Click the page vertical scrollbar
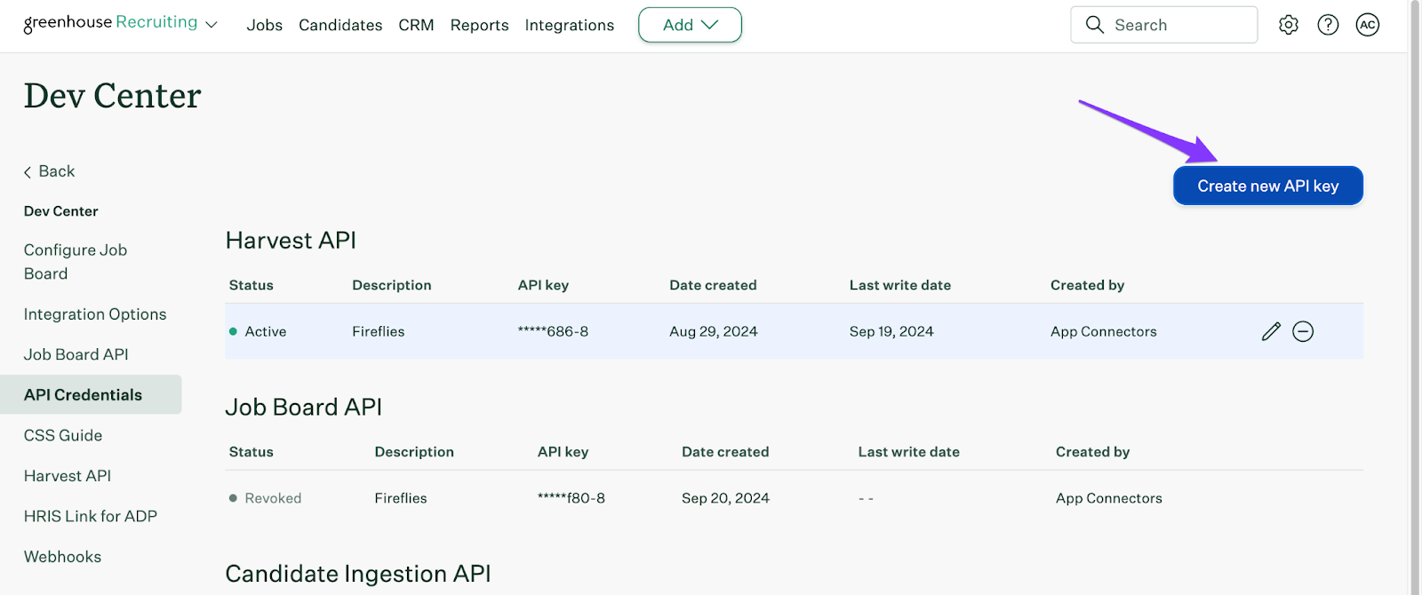Screen dimensions: 1422x595 point(1414,266)
